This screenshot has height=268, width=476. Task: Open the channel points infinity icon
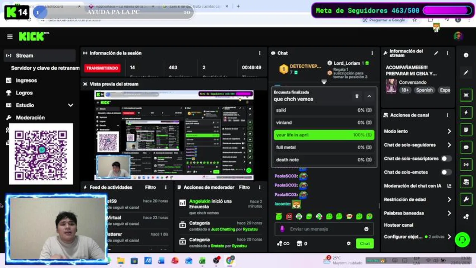tap(283, 243)
